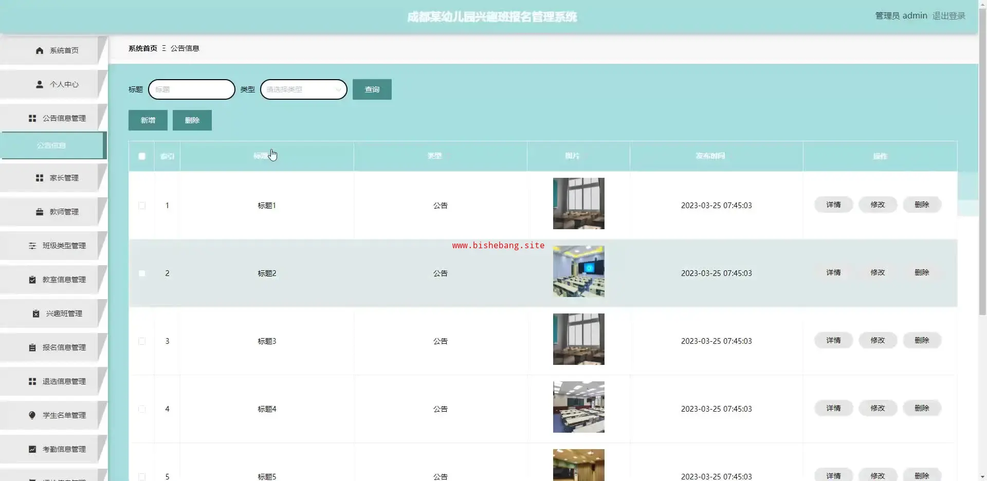Viewport: 987px width, 481px height.
Task: Click the grid icon beside 家长管理
Action: tap(40, 178)
